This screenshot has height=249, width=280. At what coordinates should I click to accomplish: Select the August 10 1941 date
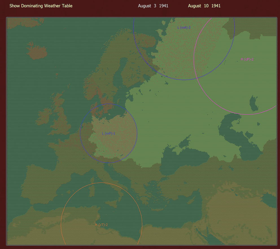[204, 6]
